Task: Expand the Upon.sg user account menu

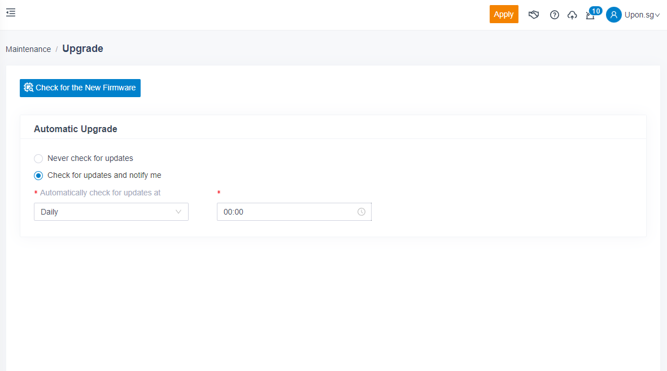Action: coord(642,15)
